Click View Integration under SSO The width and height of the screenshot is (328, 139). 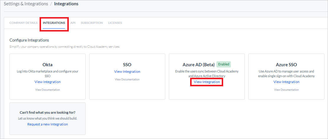click(x=127, y=72)
